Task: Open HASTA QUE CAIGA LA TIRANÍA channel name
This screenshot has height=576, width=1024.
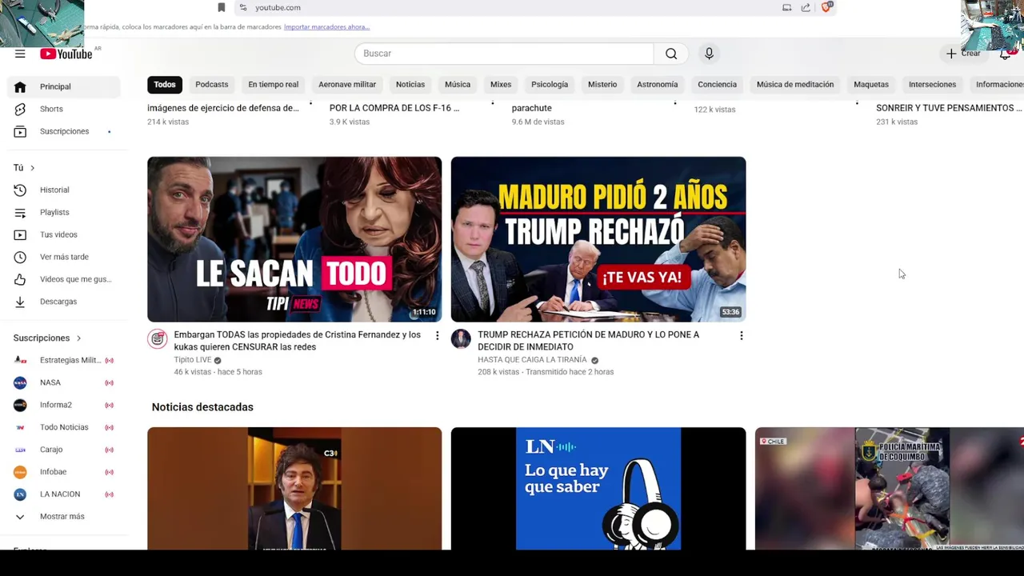Action: click(532, 360)
